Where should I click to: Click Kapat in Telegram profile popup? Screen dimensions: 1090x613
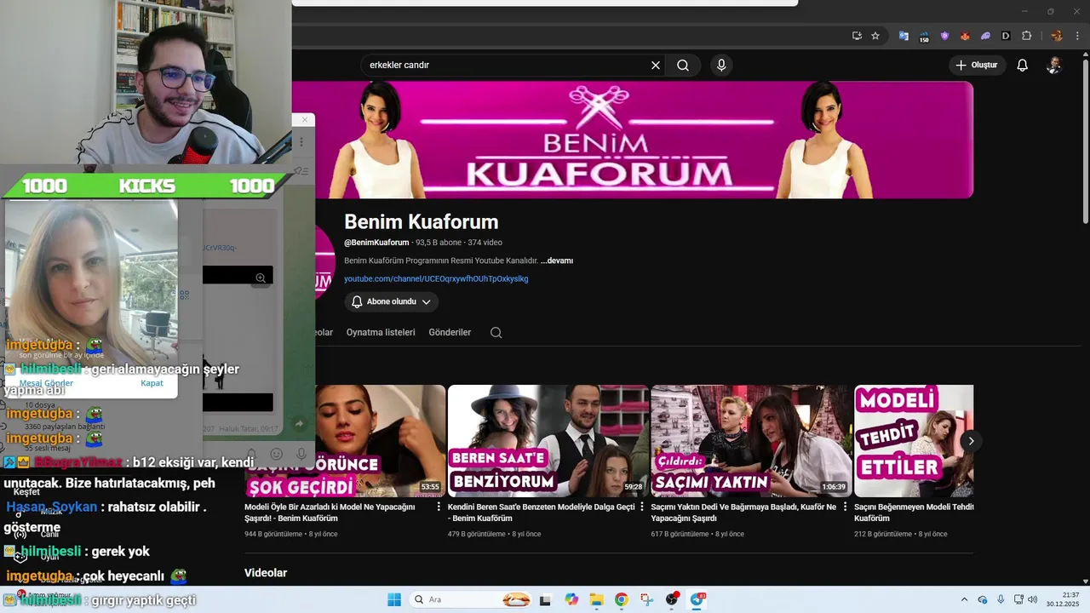pos(152,383)
